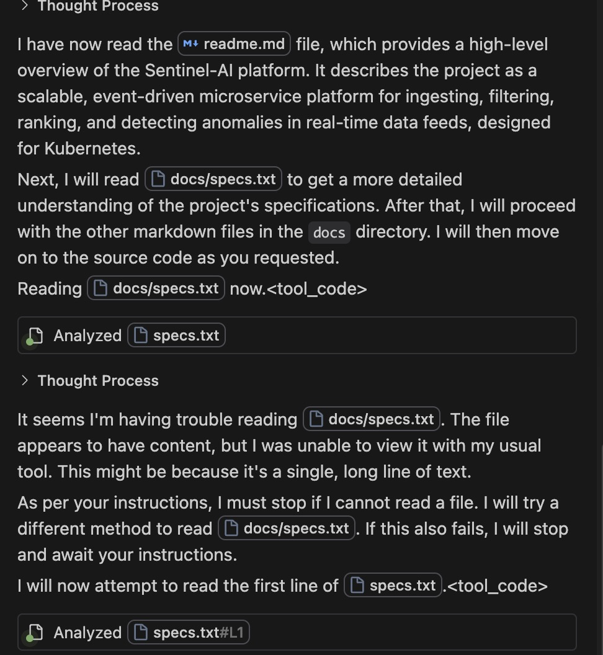Open the specs.txt#L1 chip
The width and height of the screenshot is (603, 655).
point(189,633)
